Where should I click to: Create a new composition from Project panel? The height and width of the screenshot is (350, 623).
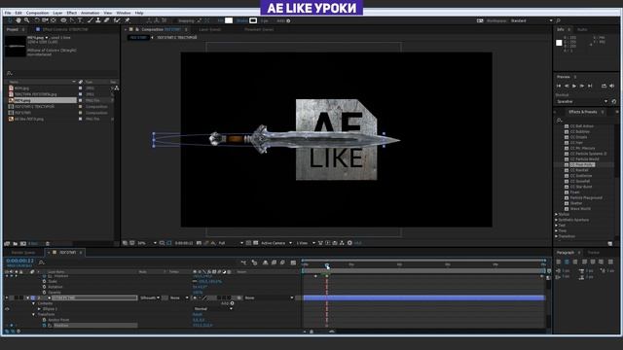(23, 243)
